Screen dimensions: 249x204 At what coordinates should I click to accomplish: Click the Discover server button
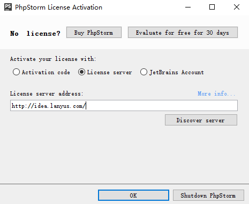(201, 120)
